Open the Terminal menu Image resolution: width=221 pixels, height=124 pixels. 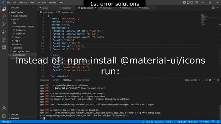click(x=52, y=2)
